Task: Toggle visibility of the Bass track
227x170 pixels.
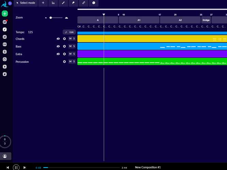Action: [58, 46]
